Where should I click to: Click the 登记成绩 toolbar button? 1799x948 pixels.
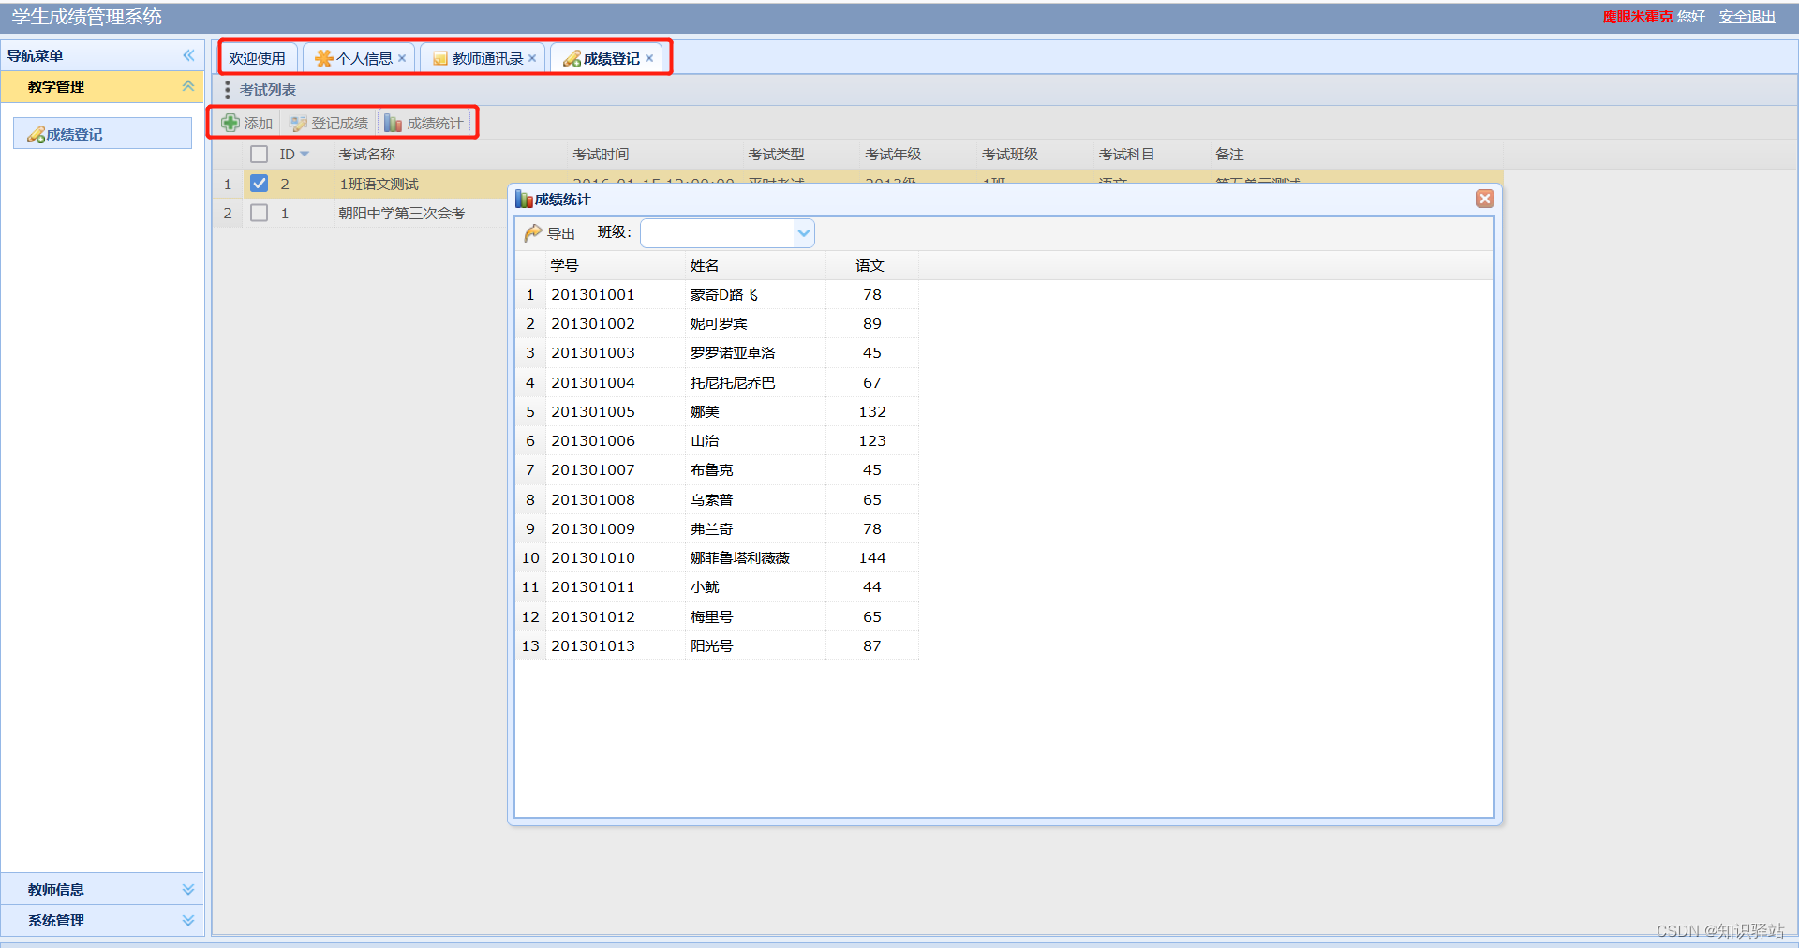pyautogui.click(x=330, y=123)
